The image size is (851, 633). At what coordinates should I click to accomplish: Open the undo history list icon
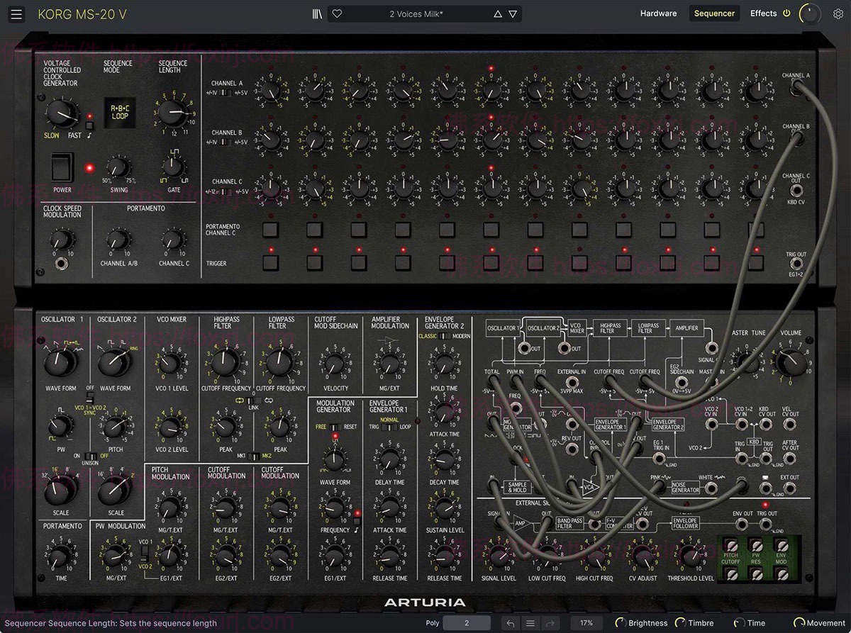coord(530,623)
